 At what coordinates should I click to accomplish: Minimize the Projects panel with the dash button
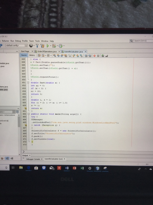click(x=17, y=52)
